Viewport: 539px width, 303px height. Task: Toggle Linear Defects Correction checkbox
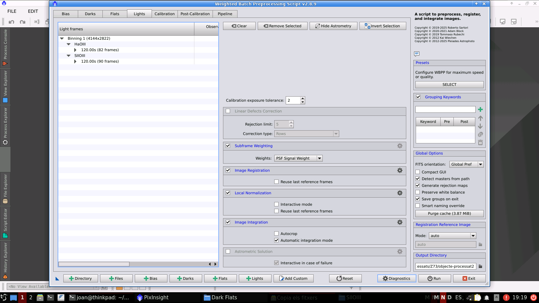tap(228, 111)
